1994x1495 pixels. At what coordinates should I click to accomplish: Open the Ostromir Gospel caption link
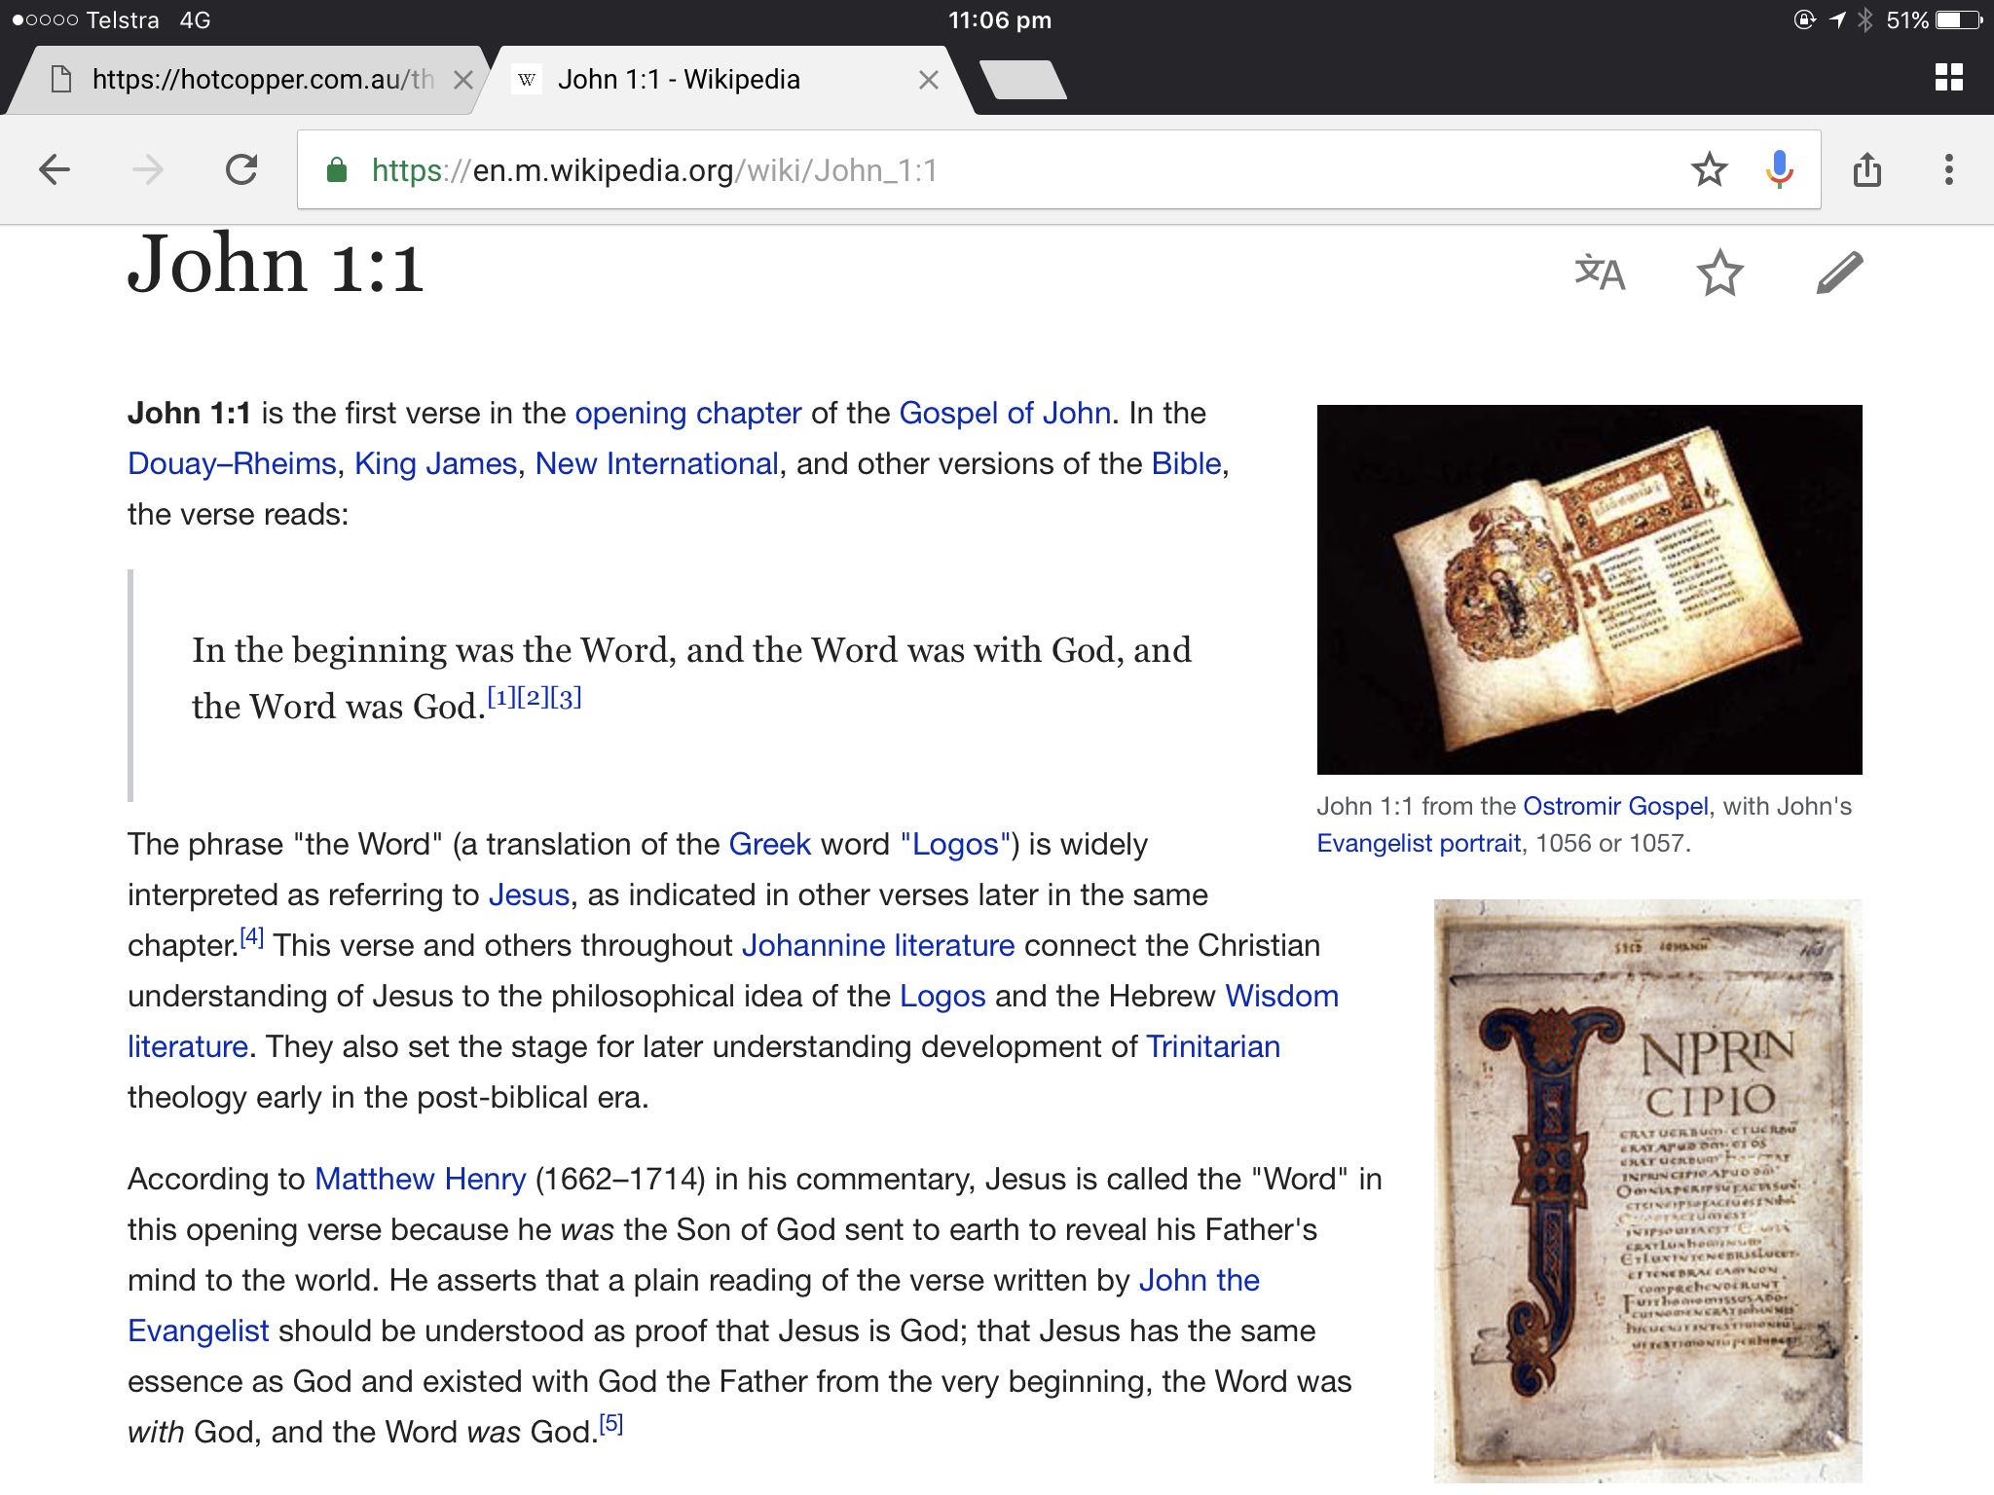(1615, 807)
